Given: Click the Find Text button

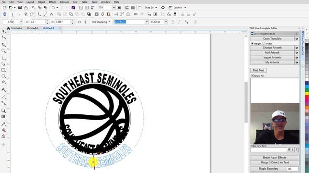Looking at the screenshot, I should pyautogui.click(x=258, y=70).
